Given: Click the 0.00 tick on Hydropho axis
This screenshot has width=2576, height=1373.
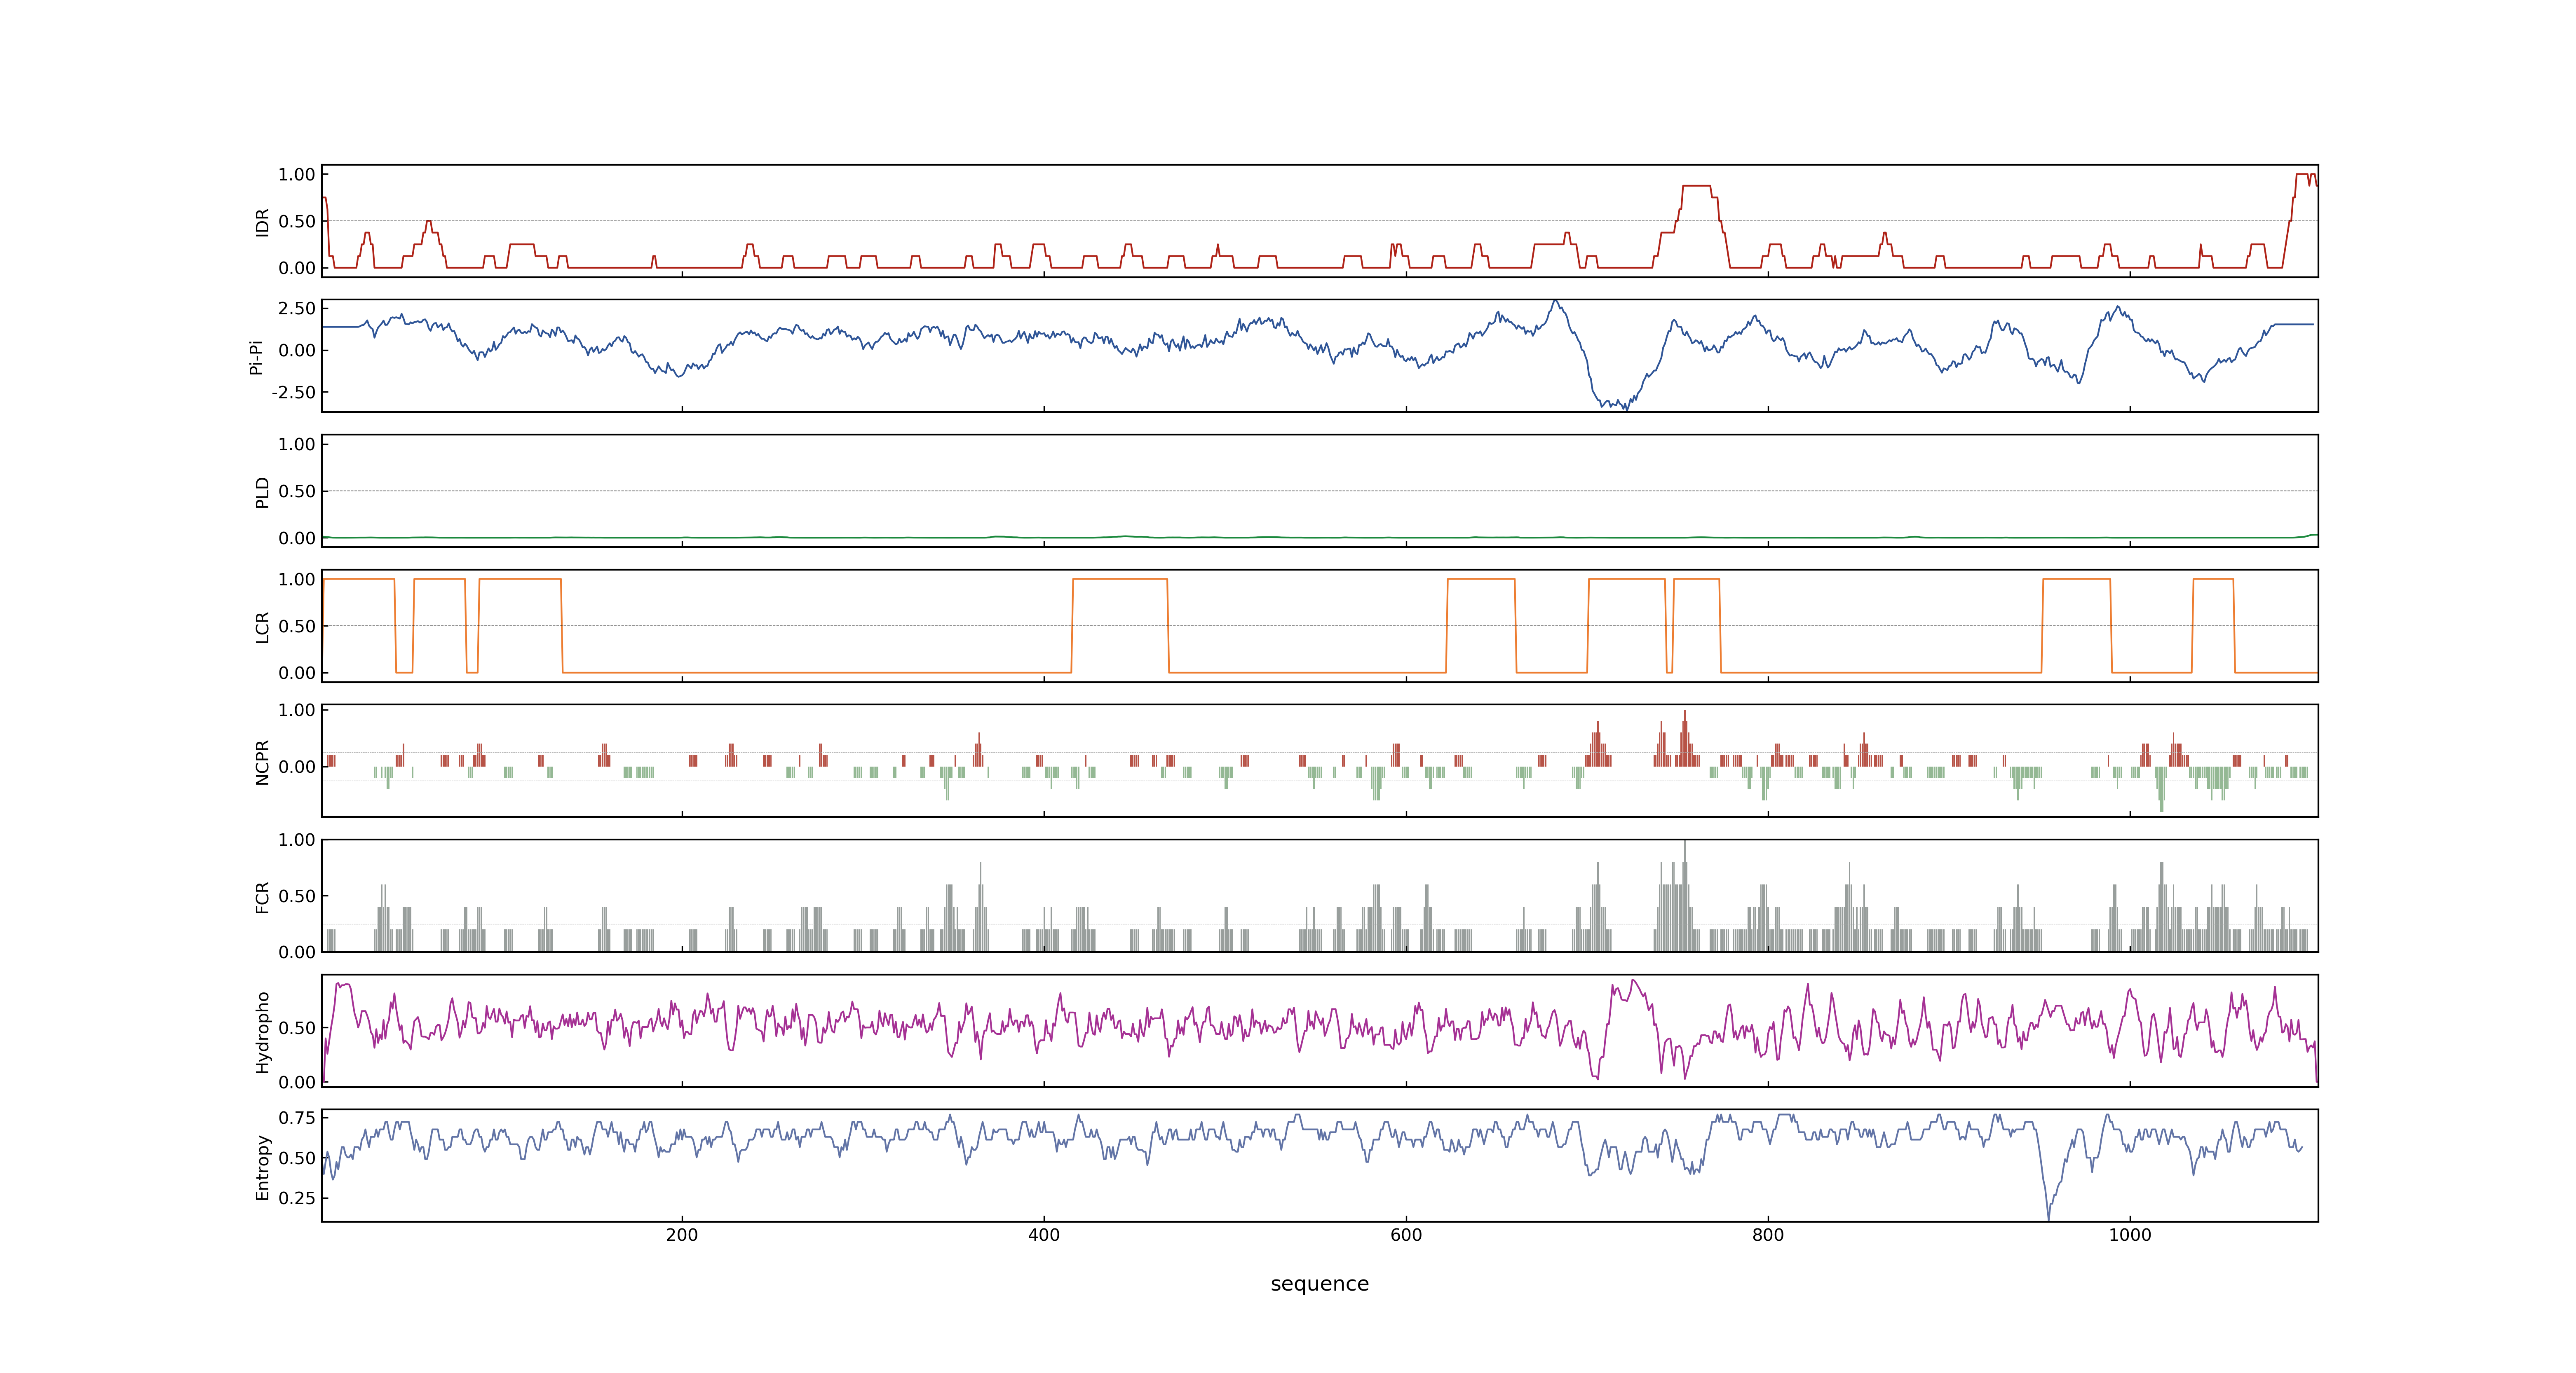Looking at the screenshot, I should [297, 1082].
